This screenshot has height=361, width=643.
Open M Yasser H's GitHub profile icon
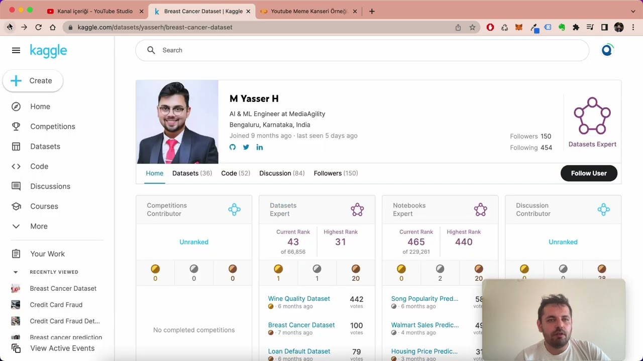pos(233,147)
